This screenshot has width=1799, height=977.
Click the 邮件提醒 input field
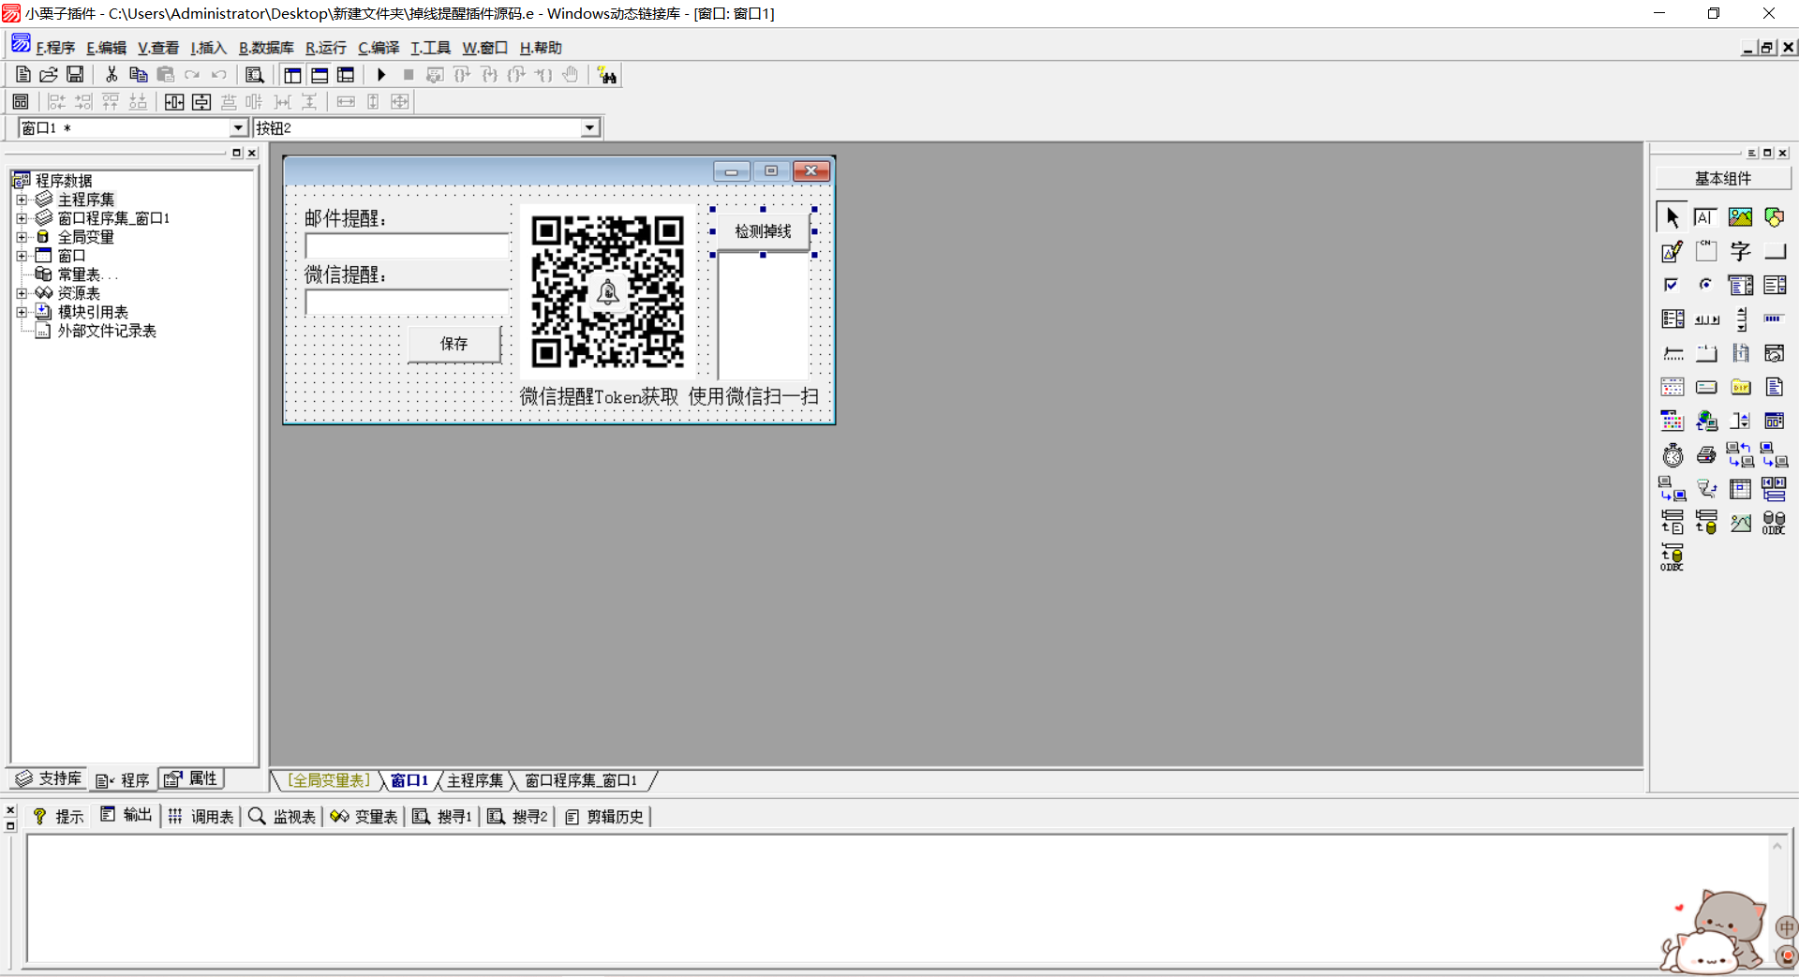pyautogui.click(x=407, y=246)
